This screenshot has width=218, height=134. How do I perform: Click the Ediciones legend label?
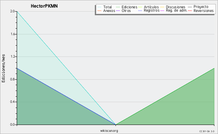tap(129, 7)
